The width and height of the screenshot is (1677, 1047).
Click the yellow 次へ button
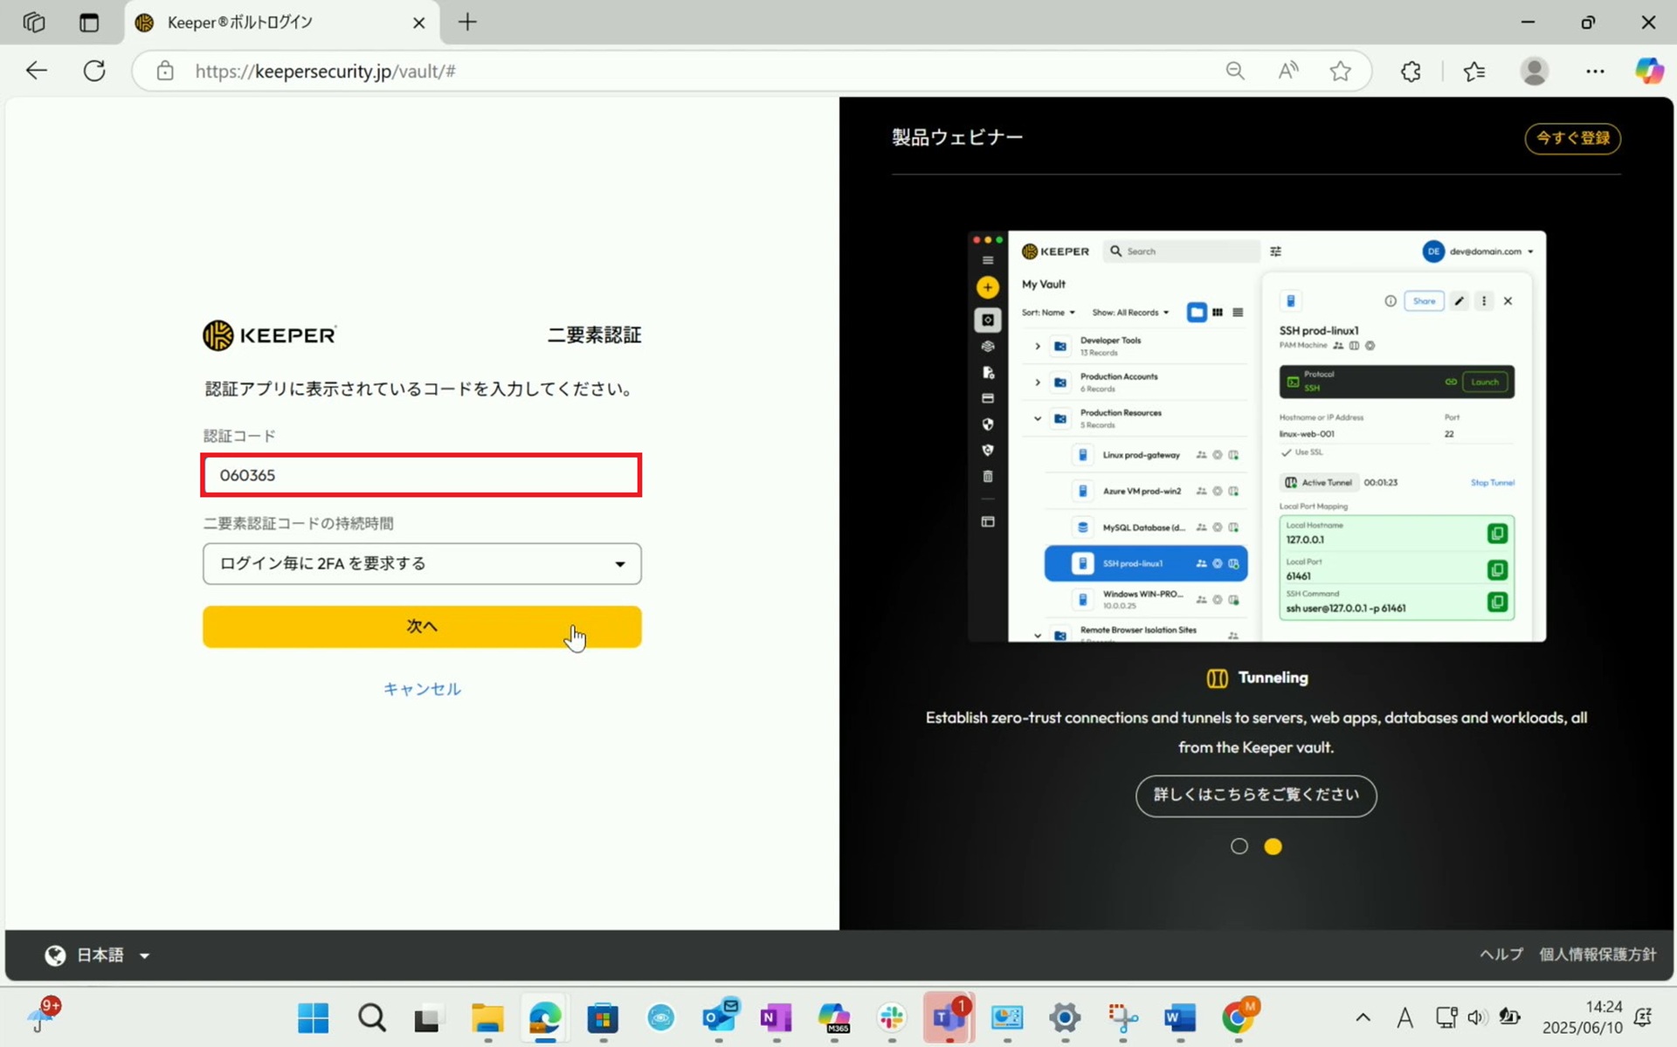[422, 626]
